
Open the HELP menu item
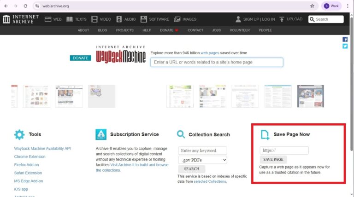click(x=147, y=30)
